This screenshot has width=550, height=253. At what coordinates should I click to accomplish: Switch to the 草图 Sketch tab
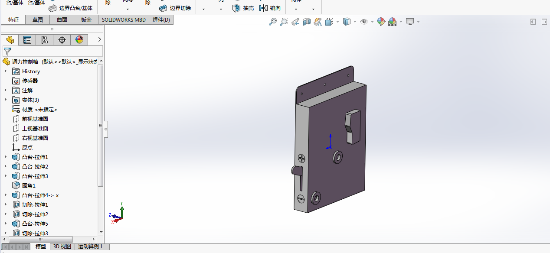click(38, 19)
